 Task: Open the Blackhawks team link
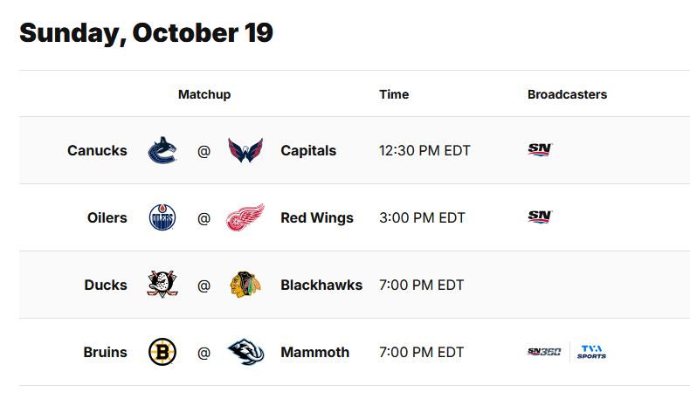(x=321, y=285)
